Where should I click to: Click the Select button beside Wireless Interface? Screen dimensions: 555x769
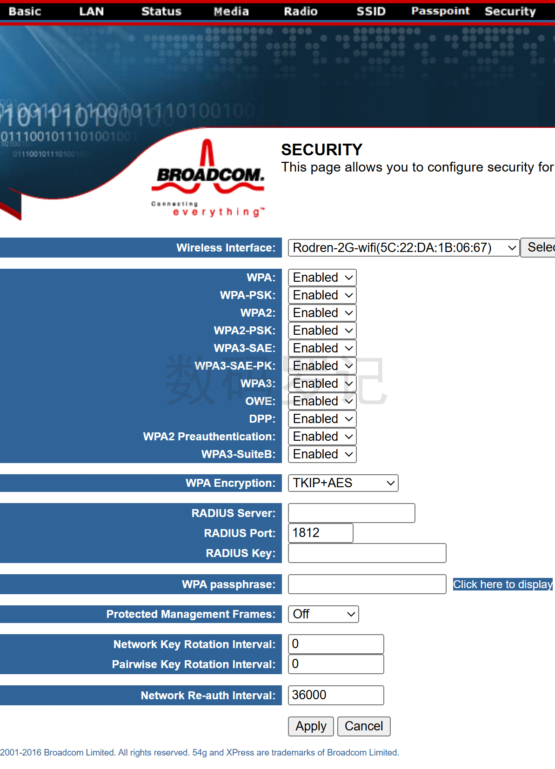coord(539,248)
